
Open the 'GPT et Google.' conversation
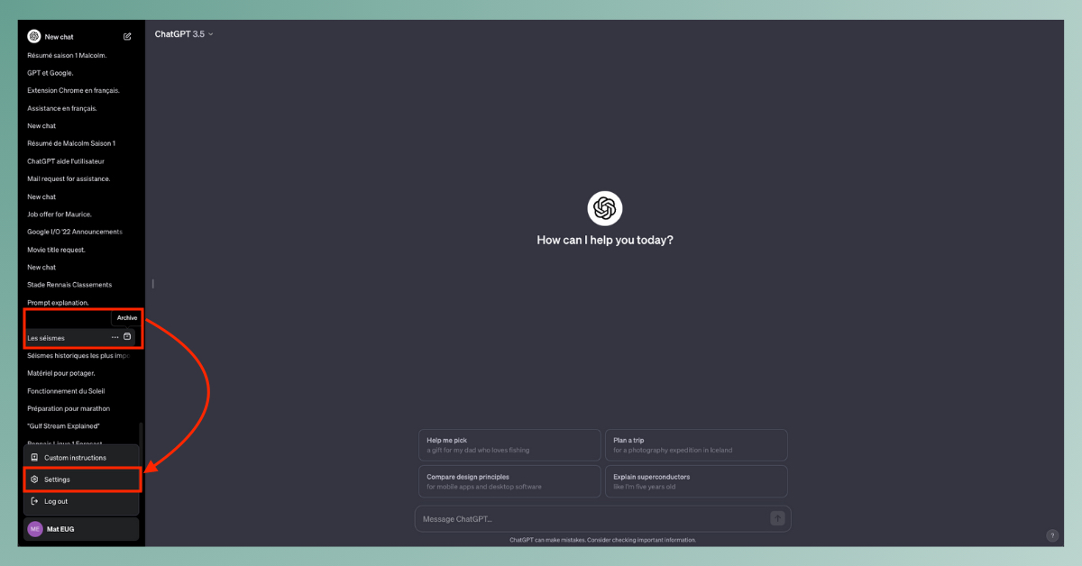(x=50, y=73)
